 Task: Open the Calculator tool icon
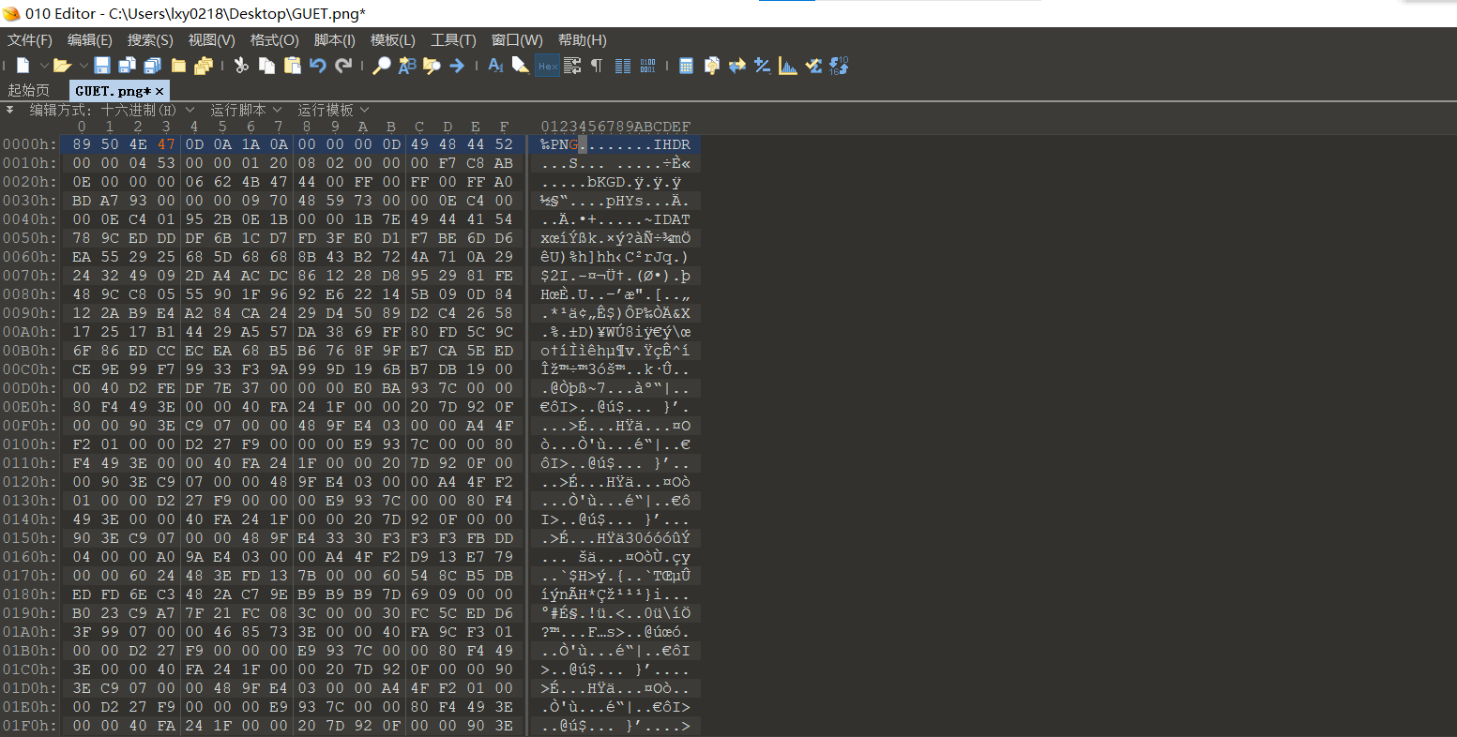click(x=686, y=65)
